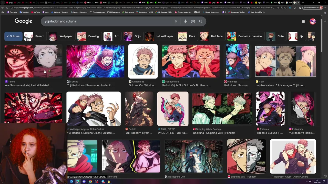Open the Explore | Communi... bookmark

point(78,12)
